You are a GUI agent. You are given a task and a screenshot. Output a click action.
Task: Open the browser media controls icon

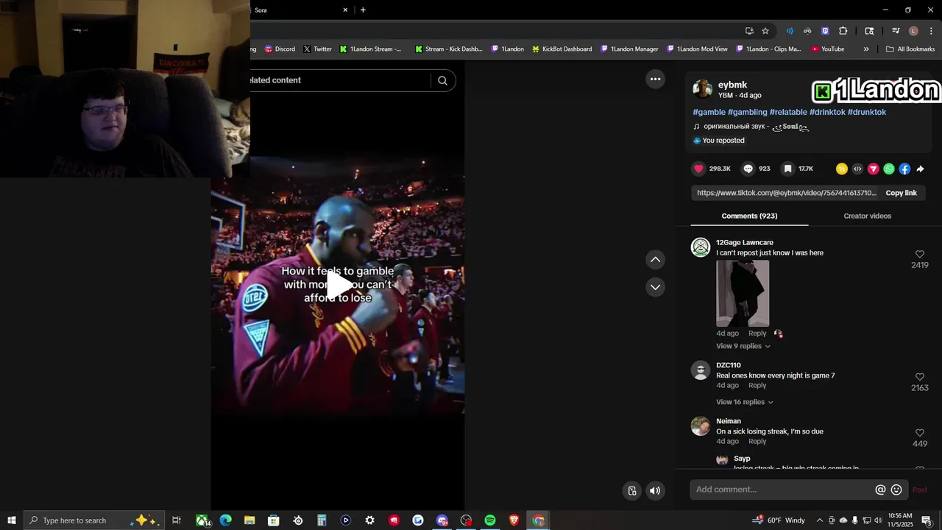pyautogui.click(x=896, y=31)
